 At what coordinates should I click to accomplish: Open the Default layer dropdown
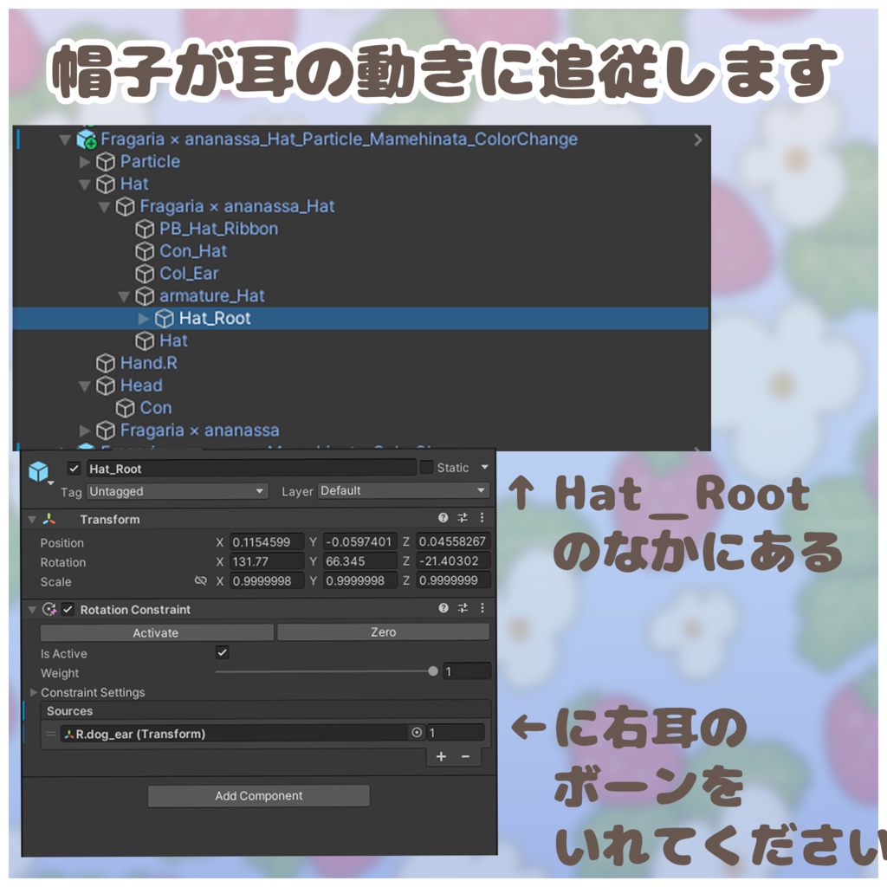[401, 490]
